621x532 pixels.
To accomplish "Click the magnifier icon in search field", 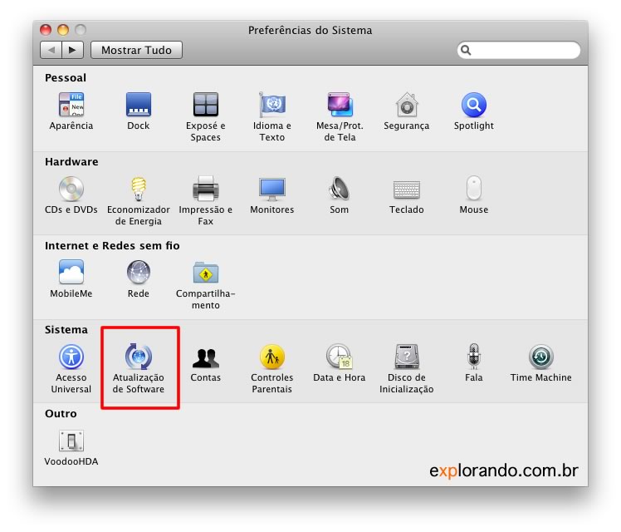I will pos(466,50).
